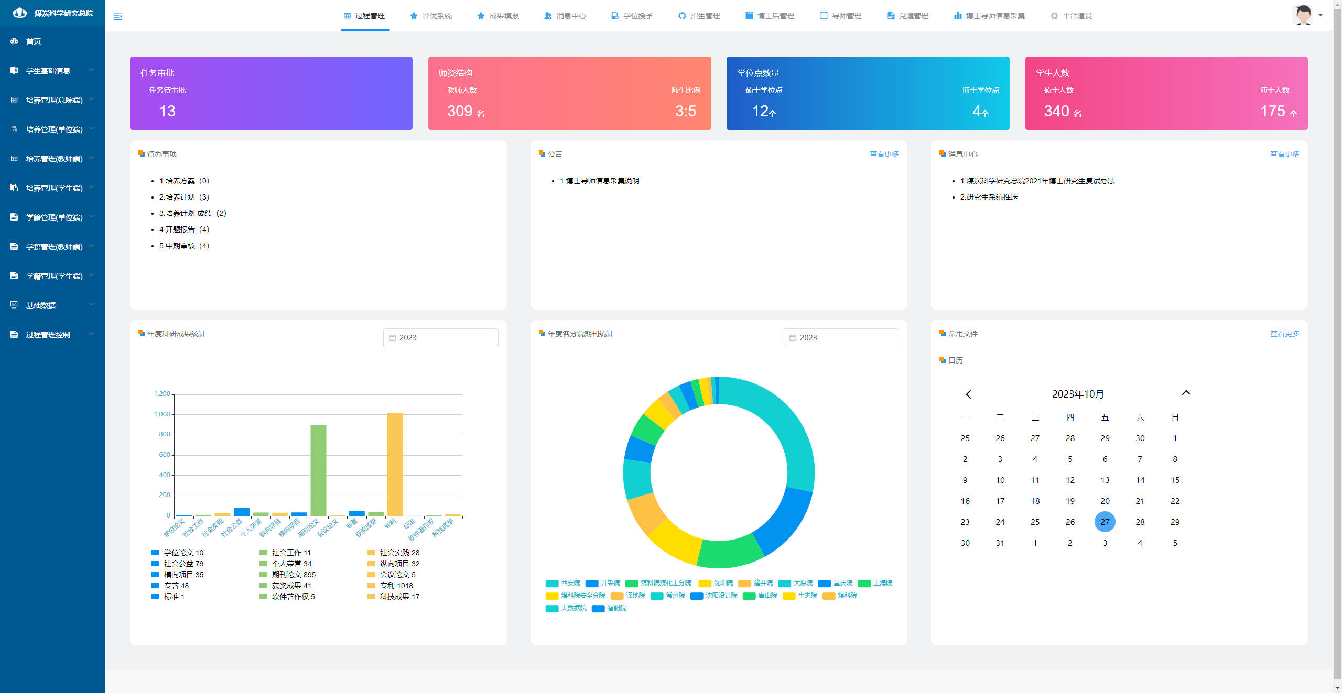Expand 培养管理(总院端) submenu arrow
This screenshot has height=693, width=1342.
click(x=91, y=99)
